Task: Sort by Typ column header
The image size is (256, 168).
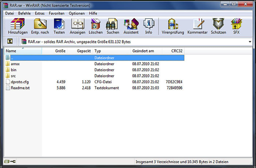Action: (x=111, y=51)
